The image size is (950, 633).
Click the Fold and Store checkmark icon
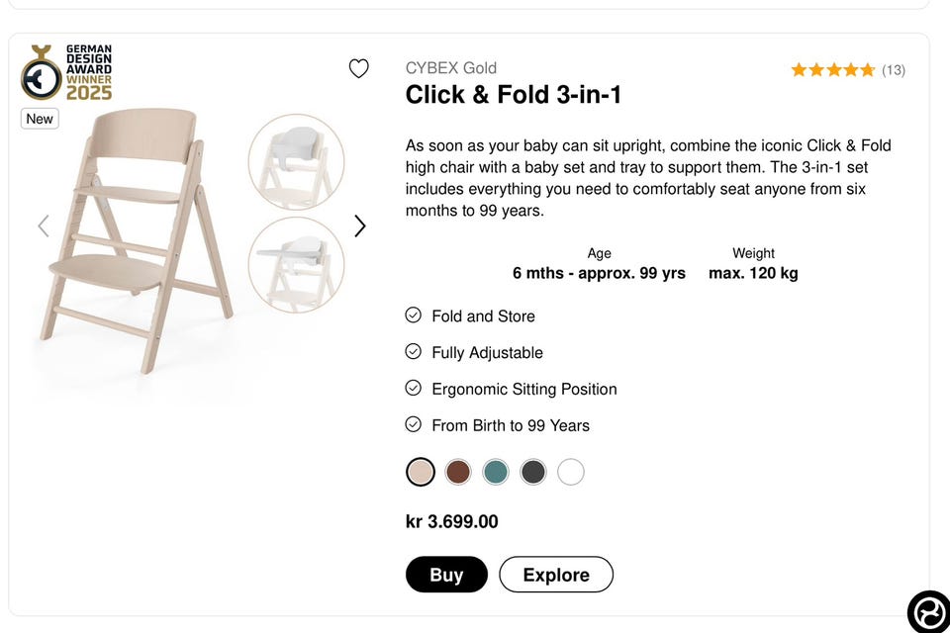coord(414,316)
